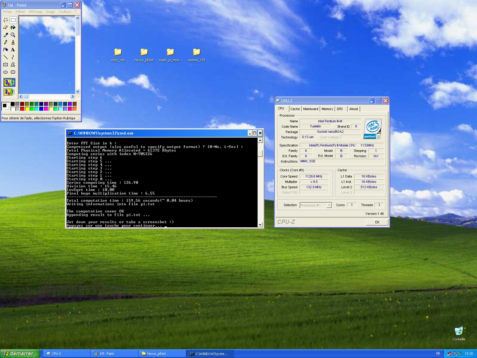
Task: Pick the red color swatch in palette
Action: pos(22,109)
